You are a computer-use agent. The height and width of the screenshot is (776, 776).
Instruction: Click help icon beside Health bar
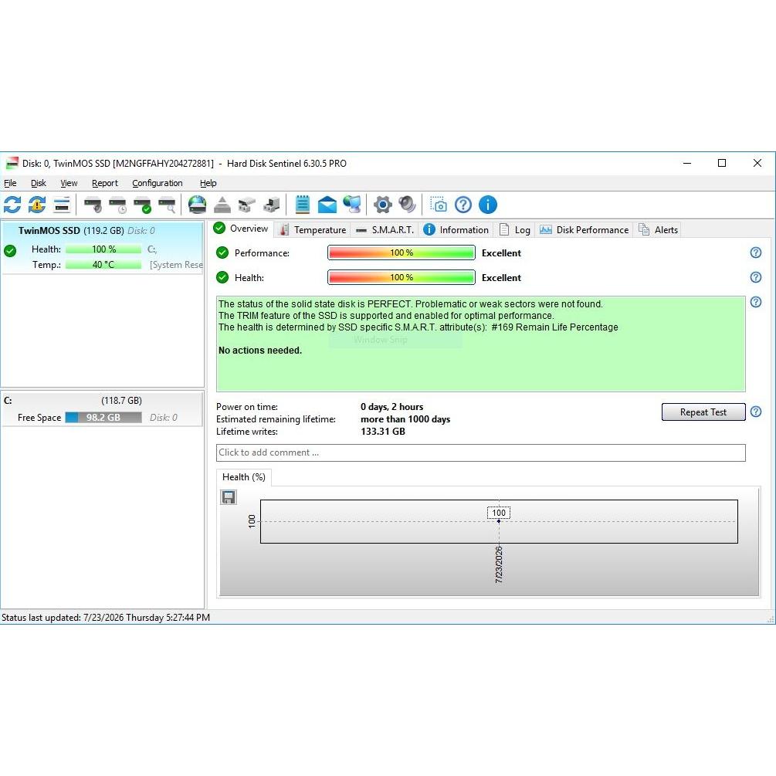pos(756,277)
